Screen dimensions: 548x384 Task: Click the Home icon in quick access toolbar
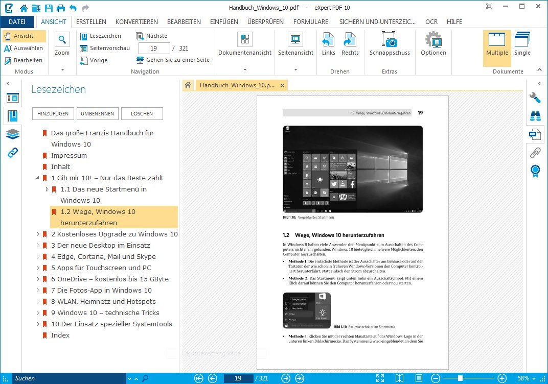click(x=24, y=8)
